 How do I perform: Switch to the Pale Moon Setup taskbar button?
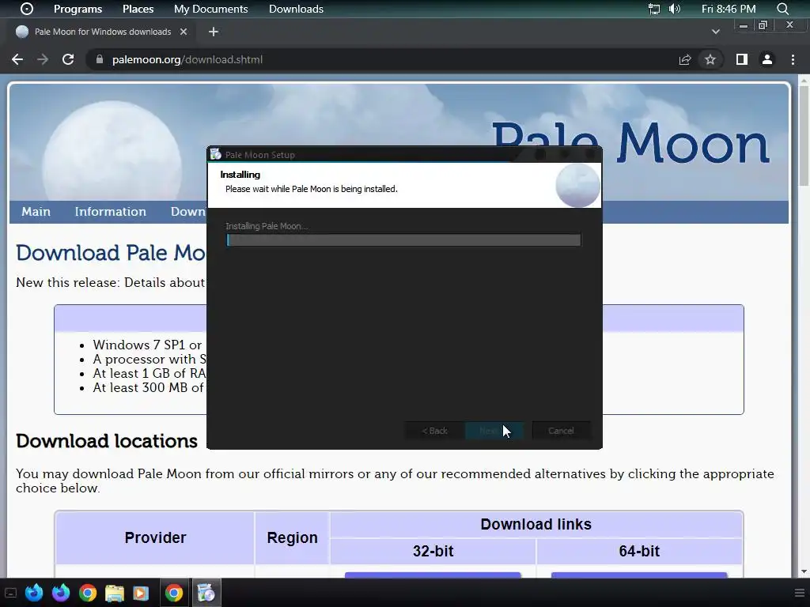206,593
